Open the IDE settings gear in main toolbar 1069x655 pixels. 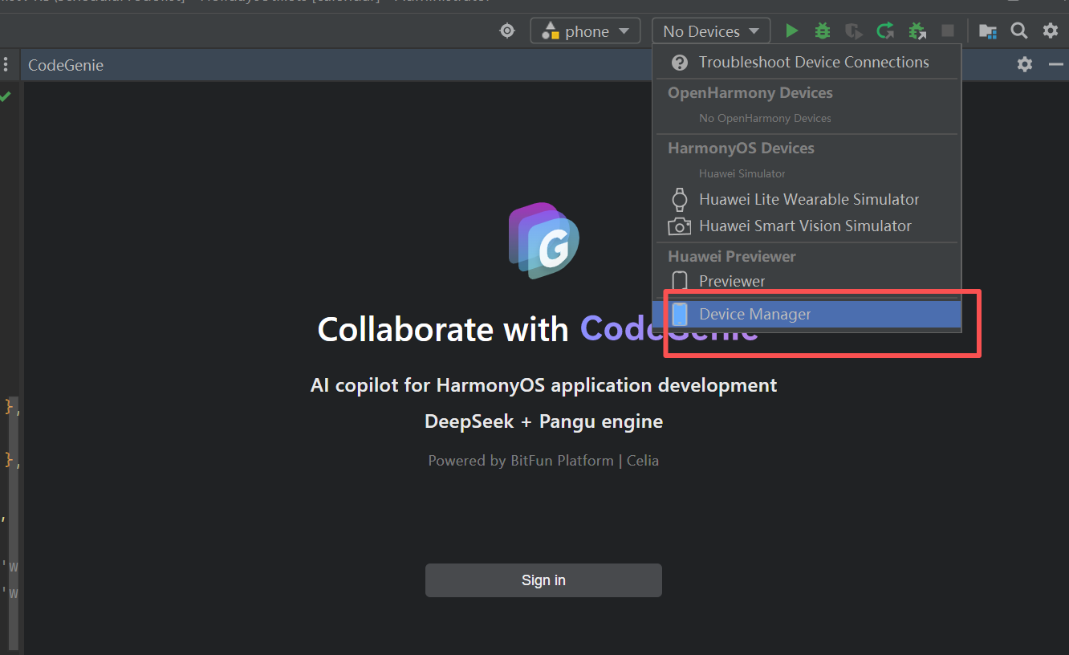tap(1051, 31)
